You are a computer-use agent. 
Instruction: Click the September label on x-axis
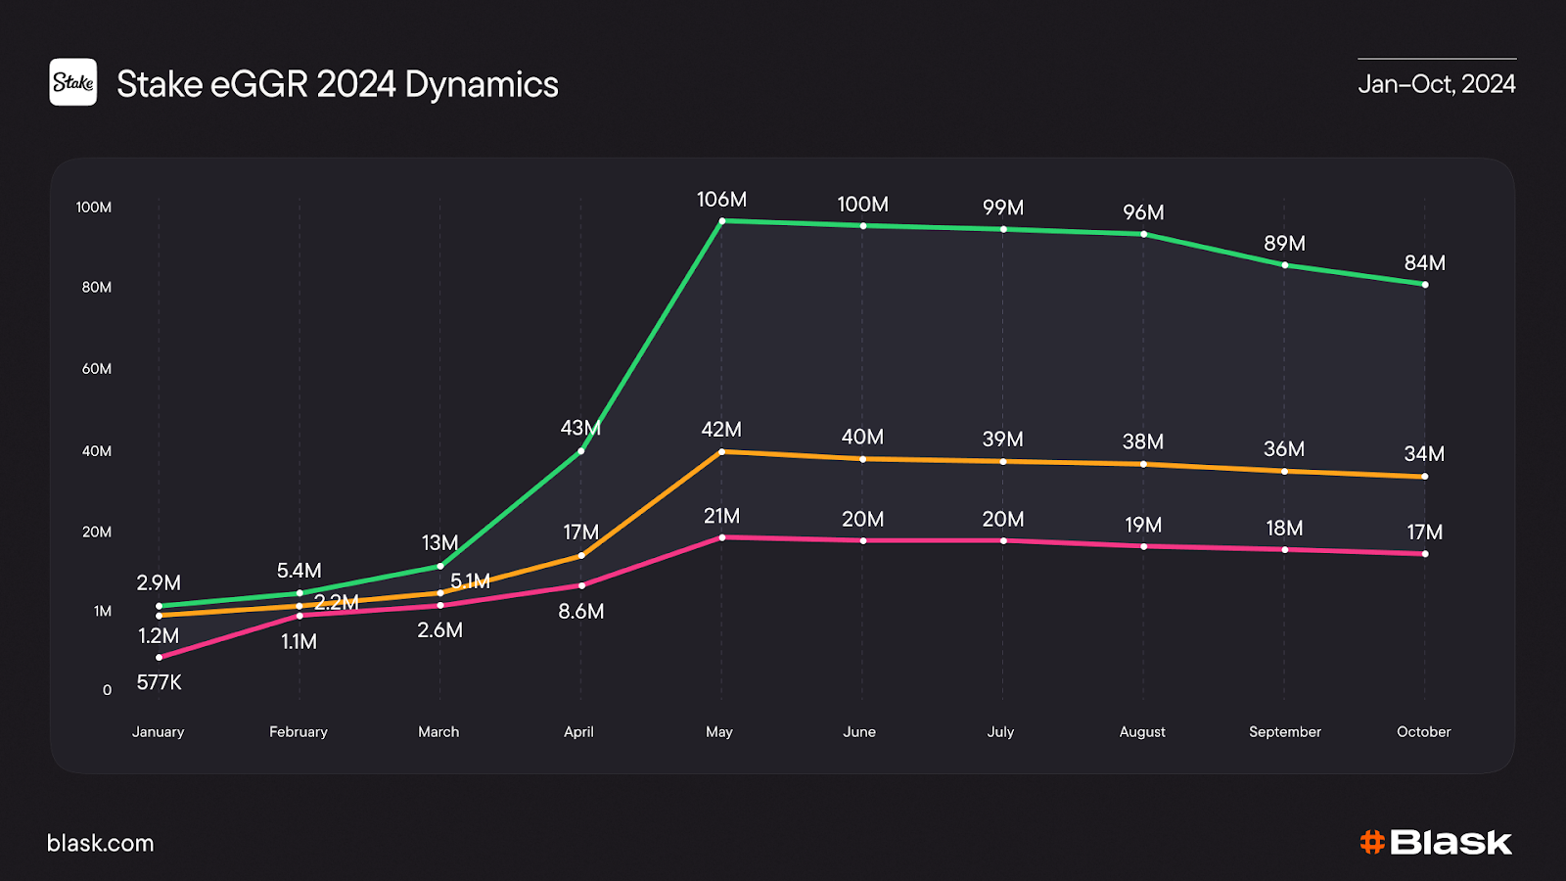(x=1284, y=732)
